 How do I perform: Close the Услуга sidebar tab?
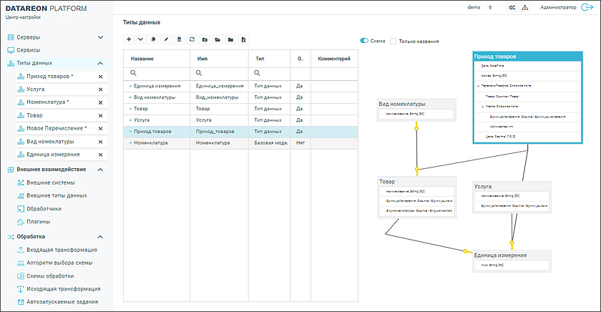coord(100,89)
